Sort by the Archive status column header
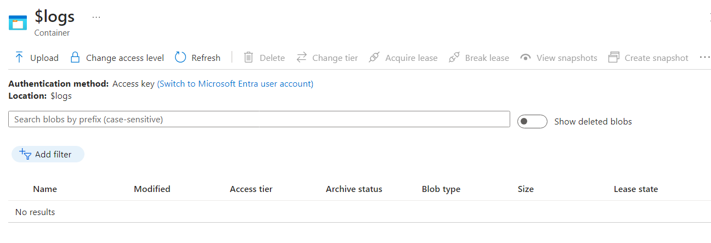This screenshot has width=711, height=243. click(354, 189)
